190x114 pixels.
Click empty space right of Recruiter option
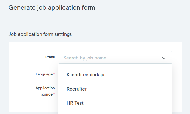tap(132, 89)
